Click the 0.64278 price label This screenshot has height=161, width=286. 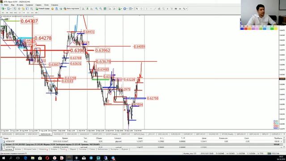[x=43, y=38]
